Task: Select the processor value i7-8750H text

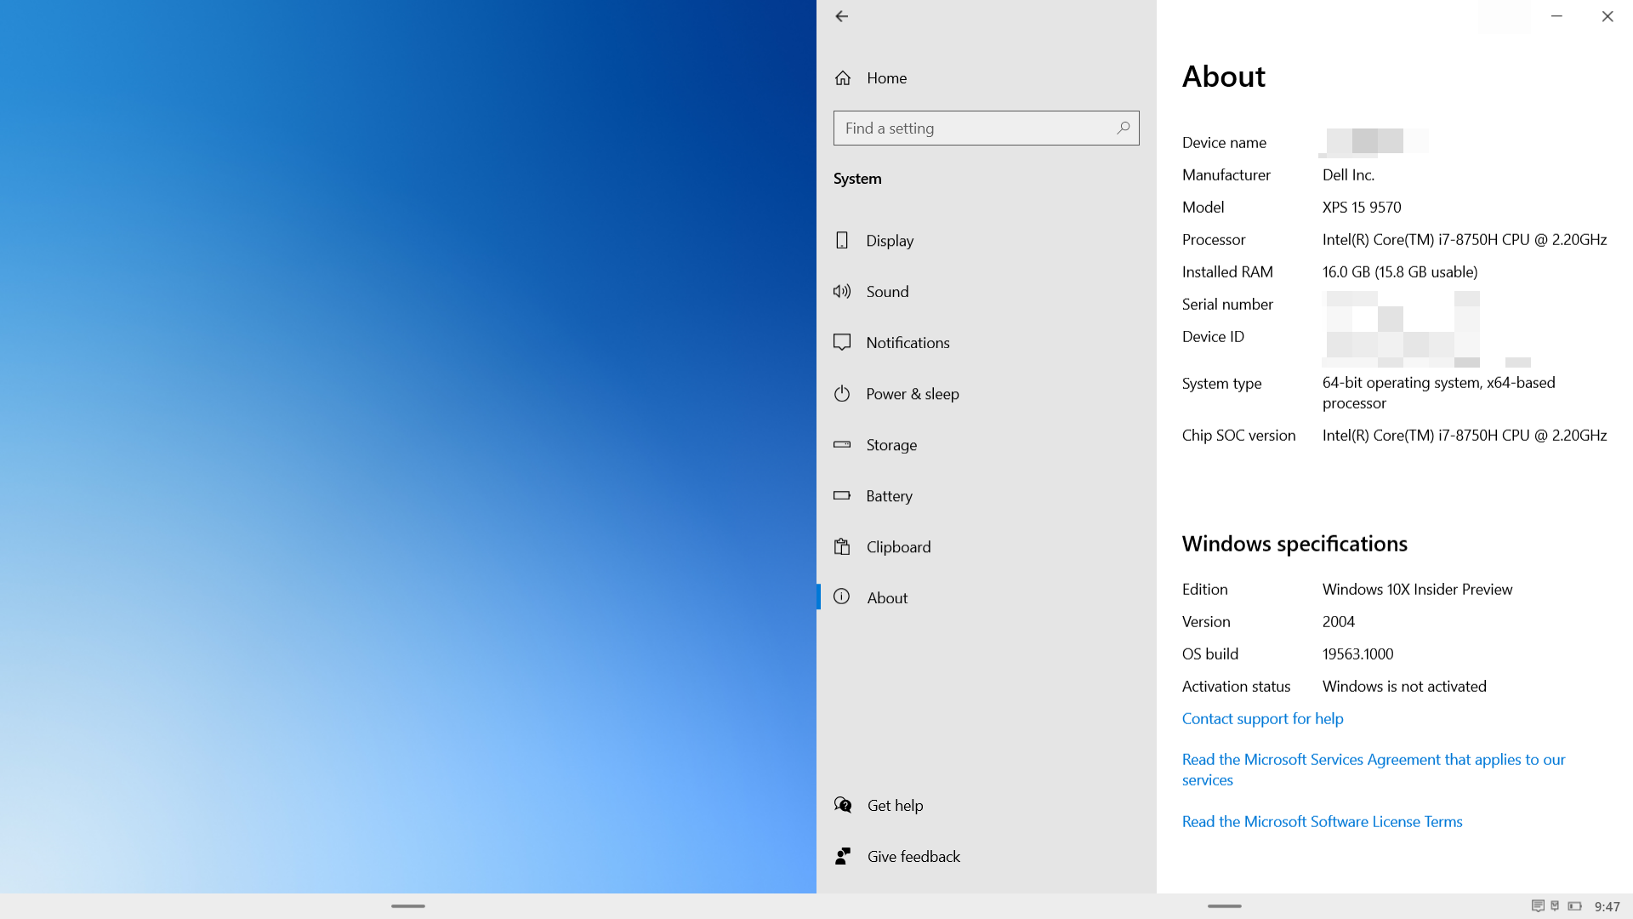Action: tap(1465, 240)
